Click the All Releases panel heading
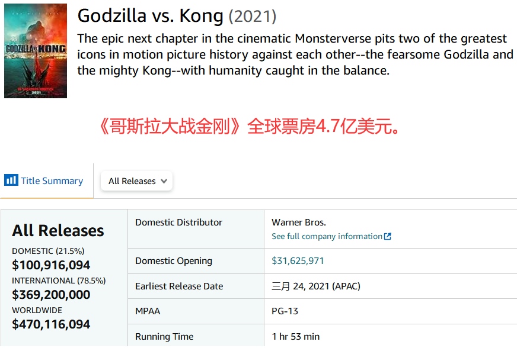Screen dimensions: 517x348 coord(58,230)
